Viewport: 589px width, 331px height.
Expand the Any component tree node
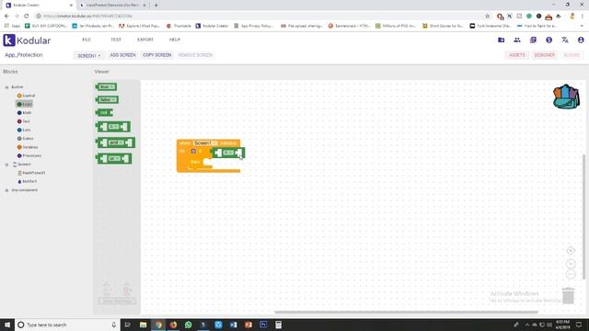click(6, 190)
